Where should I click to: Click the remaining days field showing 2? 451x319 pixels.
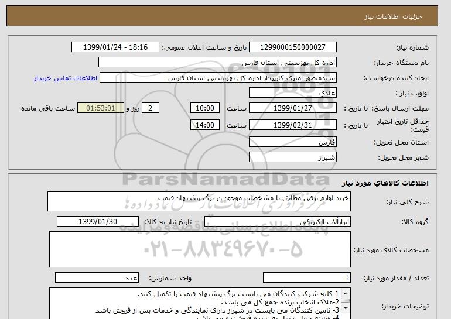coord(150,108)
